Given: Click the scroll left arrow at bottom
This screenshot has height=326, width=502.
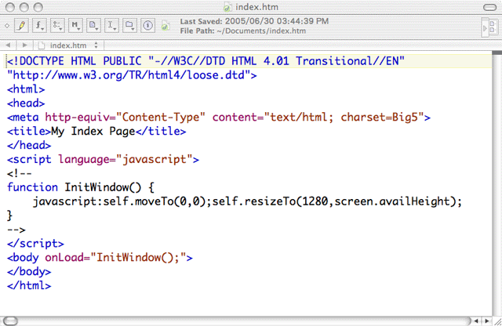Looking at the screenshot, I should tap(476, 321).
